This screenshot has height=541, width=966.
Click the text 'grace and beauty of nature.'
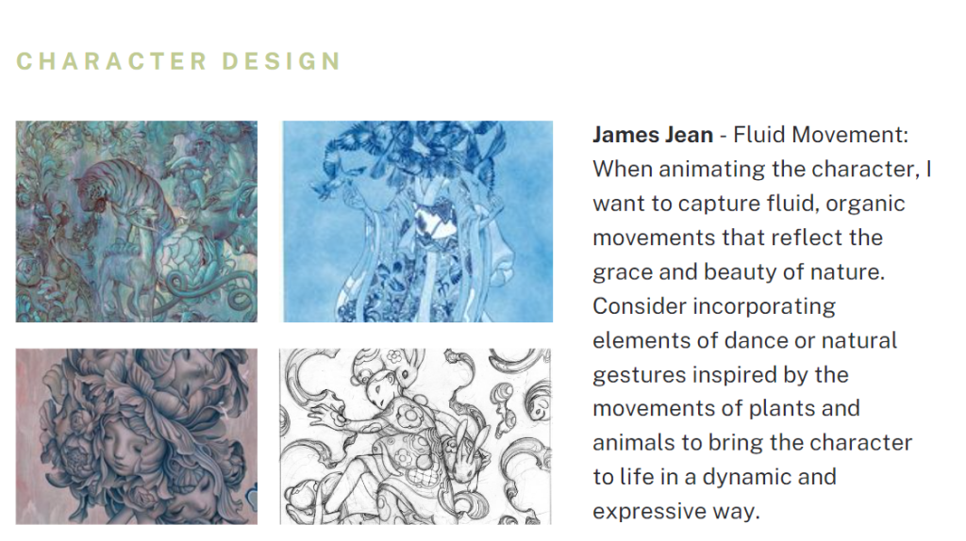tap(739, 272)
